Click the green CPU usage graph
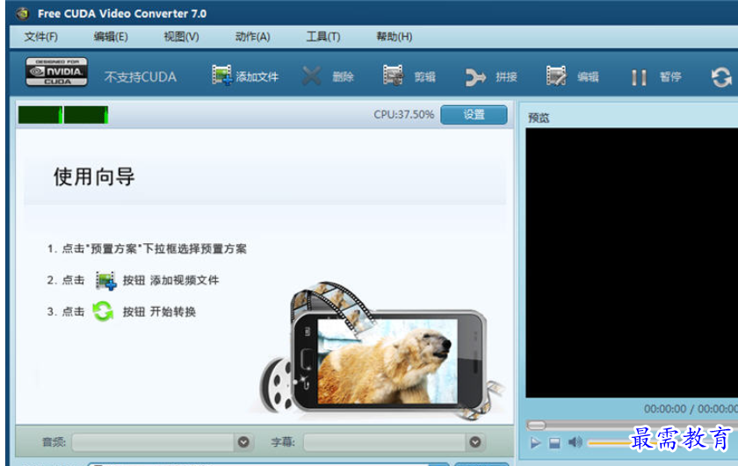Viewport: 738px width, 466px height. pos(63,115)
